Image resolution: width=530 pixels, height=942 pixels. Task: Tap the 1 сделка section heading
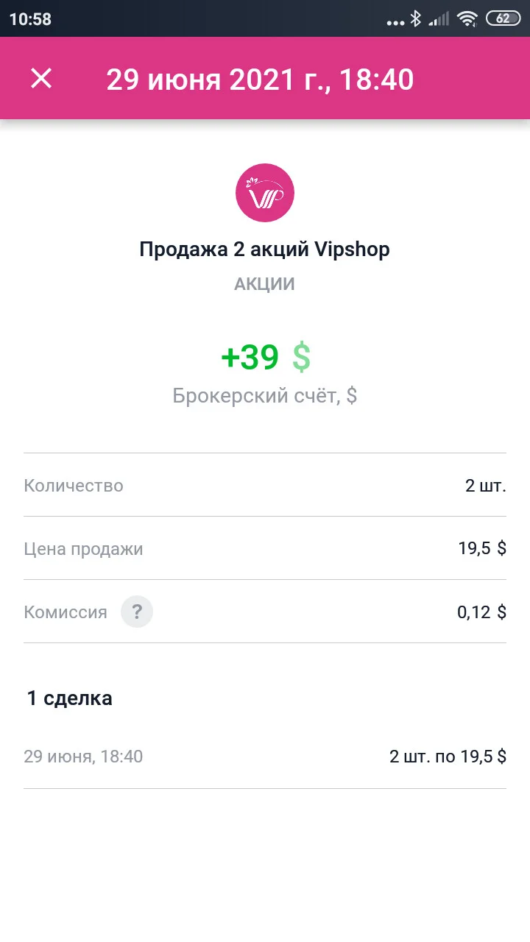point(70,698)
